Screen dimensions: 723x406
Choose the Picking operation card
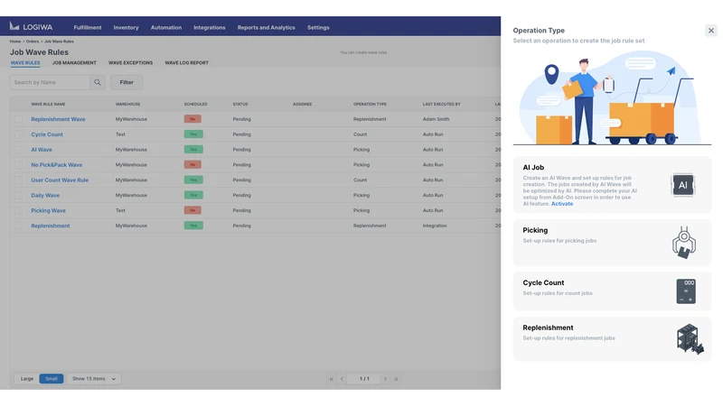click(612, 243)
